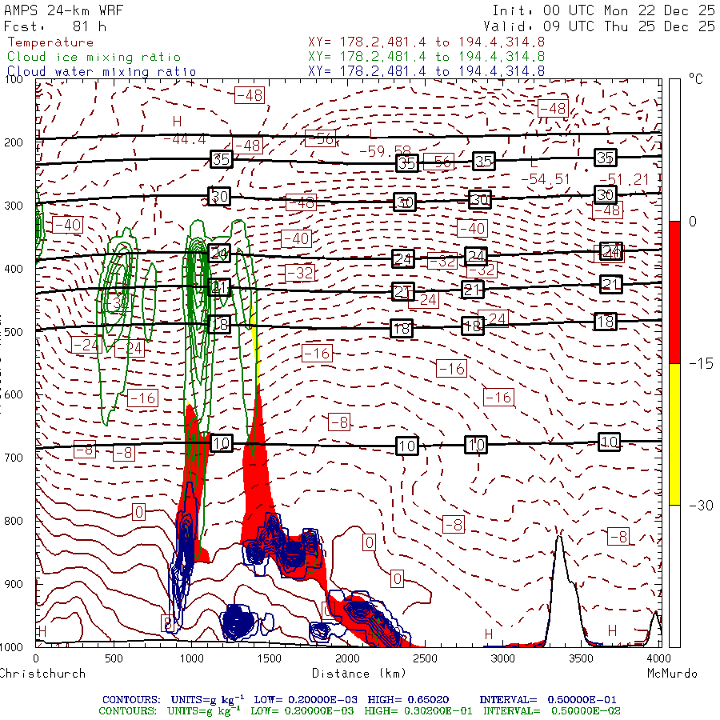Viewport: 720px width, 720px height.
Task: Click the "-51.21" temperature value
Action: [625, 179]
